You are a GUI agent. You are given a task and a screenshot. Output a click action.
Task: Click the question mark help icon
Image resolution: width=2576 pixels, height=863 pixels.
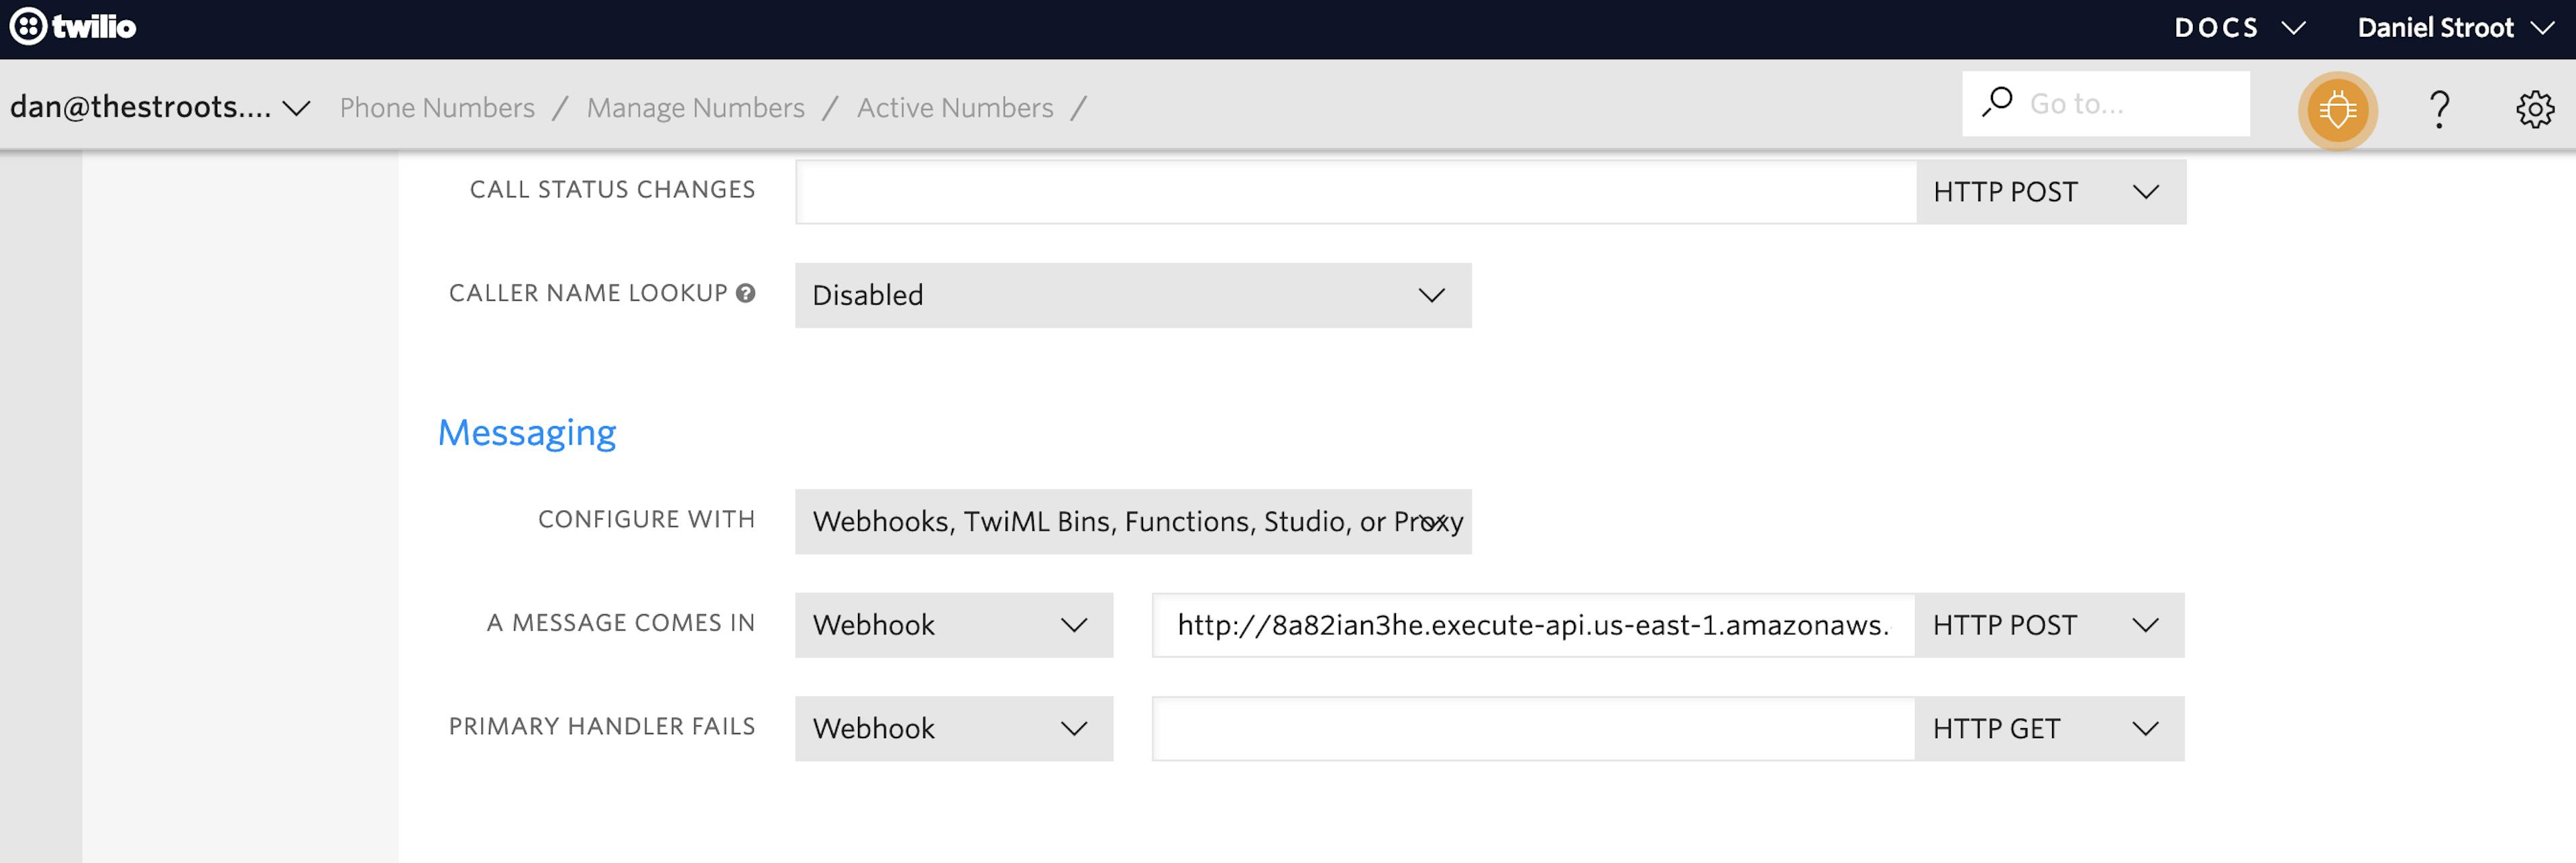[2439, 109]
